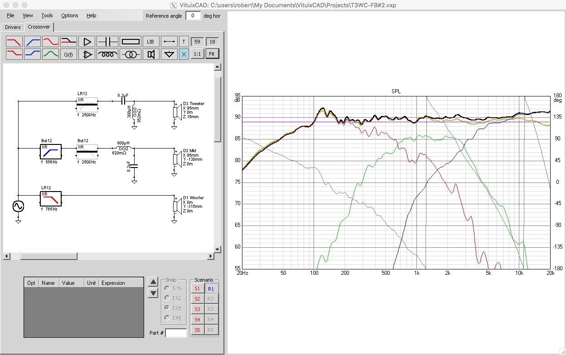
Task: Activate scenario S4
Action: [x=197, y=320]
